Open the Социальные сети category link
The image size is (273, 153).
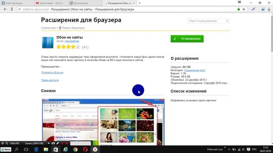[x=195, y=70]
